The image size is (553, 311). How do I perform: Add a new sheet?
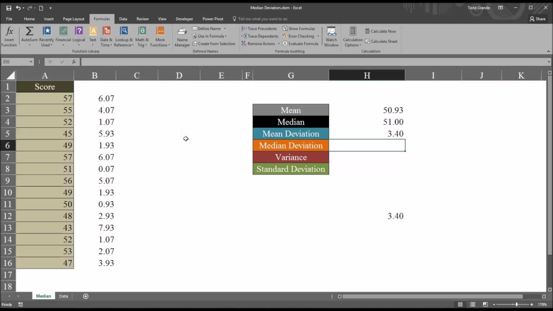(86, 296)
